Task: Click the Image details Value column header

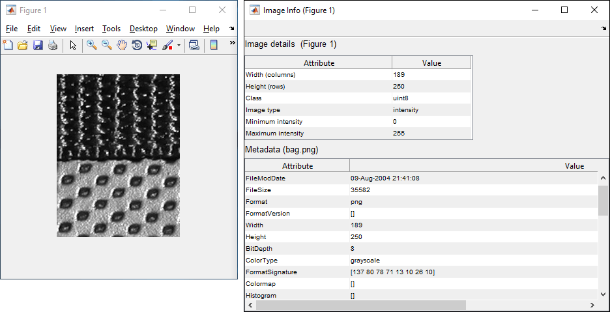Action: pyautogui.click(x=431, y=63)
